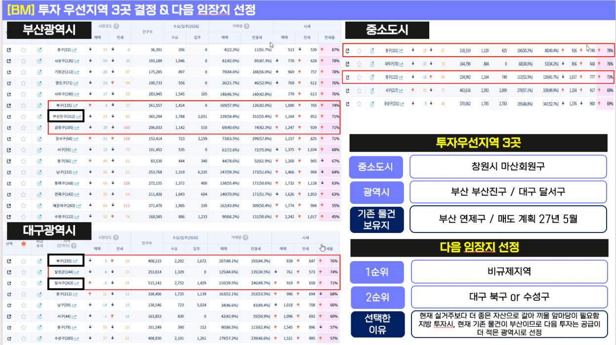
Task: Open trend chart icon beside 강서구(68)
Action: (76, 139)
